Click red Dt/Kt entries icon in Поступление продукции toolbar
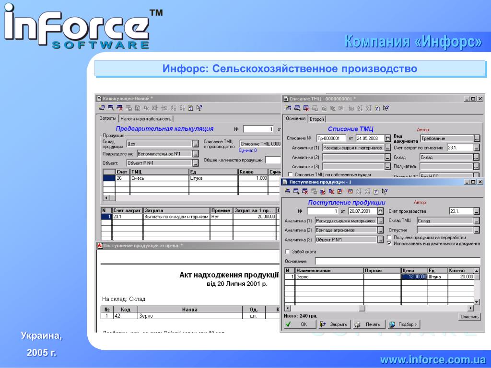The image size is (491, 368). pyautogui.click(x=332, y=192)
